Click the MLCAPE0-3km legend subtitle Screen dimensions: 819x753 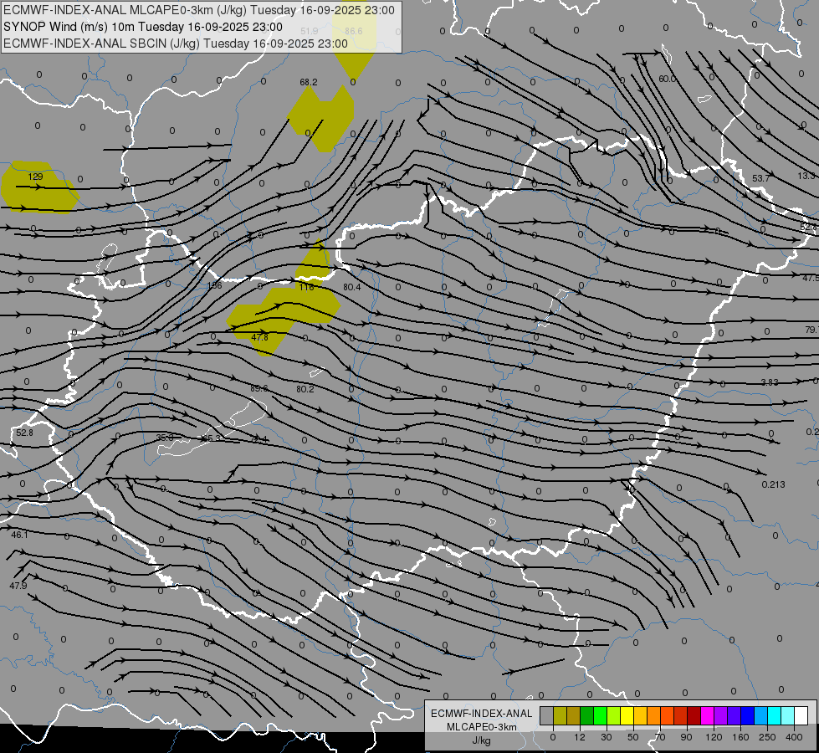[482, 727]
